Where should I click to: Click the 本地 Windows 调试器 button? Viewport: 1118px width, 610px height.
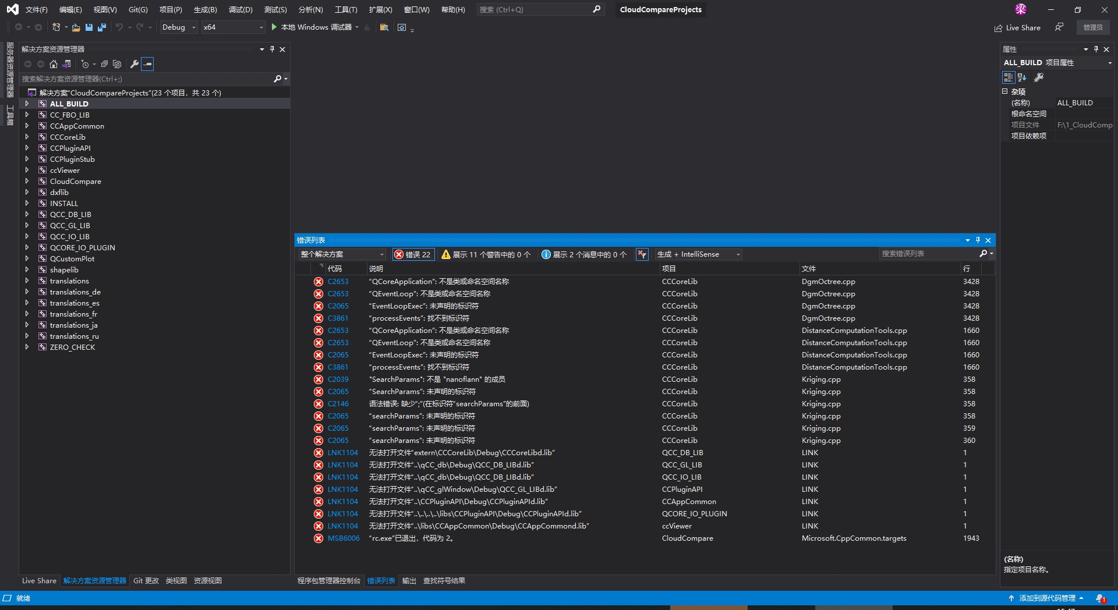314,27
